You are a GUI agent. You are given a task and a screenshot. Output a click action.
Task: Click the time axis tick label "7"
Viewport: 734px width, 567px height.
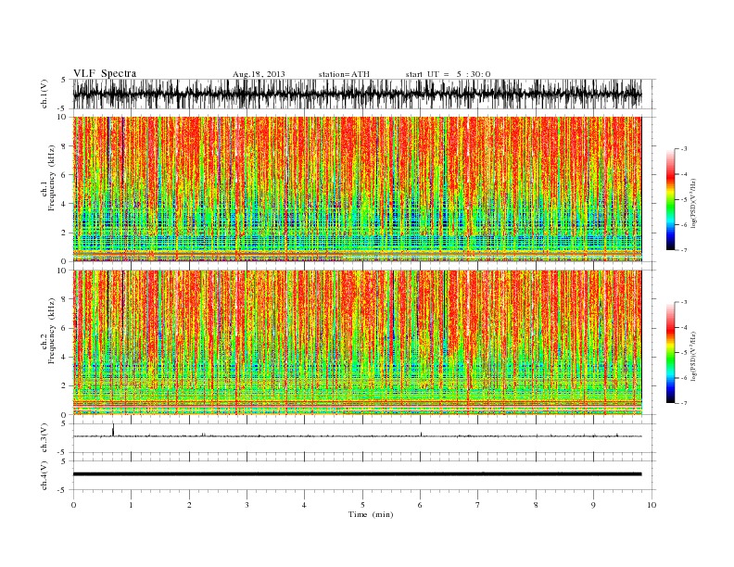(478, 505)
